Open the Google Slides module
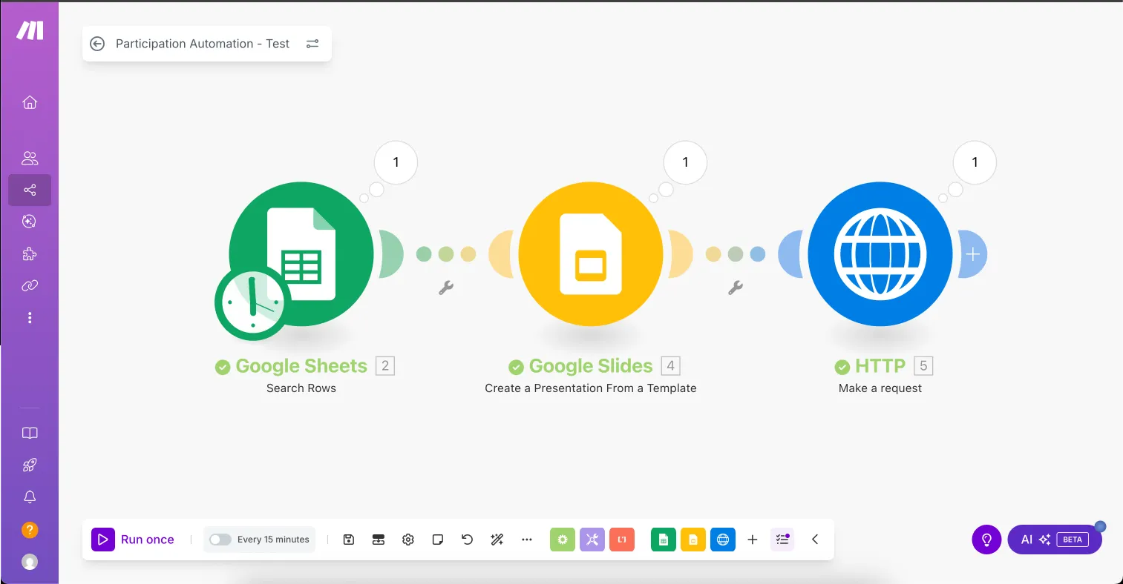Viewport: 1123px width, 584px height. tap(591, 254)
